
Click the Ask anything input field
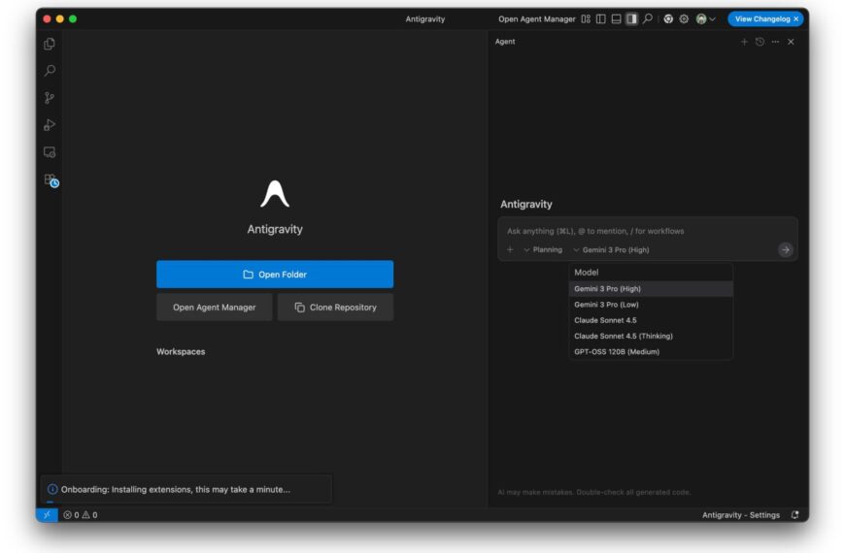pyautogui.click(x=648, y=231)
